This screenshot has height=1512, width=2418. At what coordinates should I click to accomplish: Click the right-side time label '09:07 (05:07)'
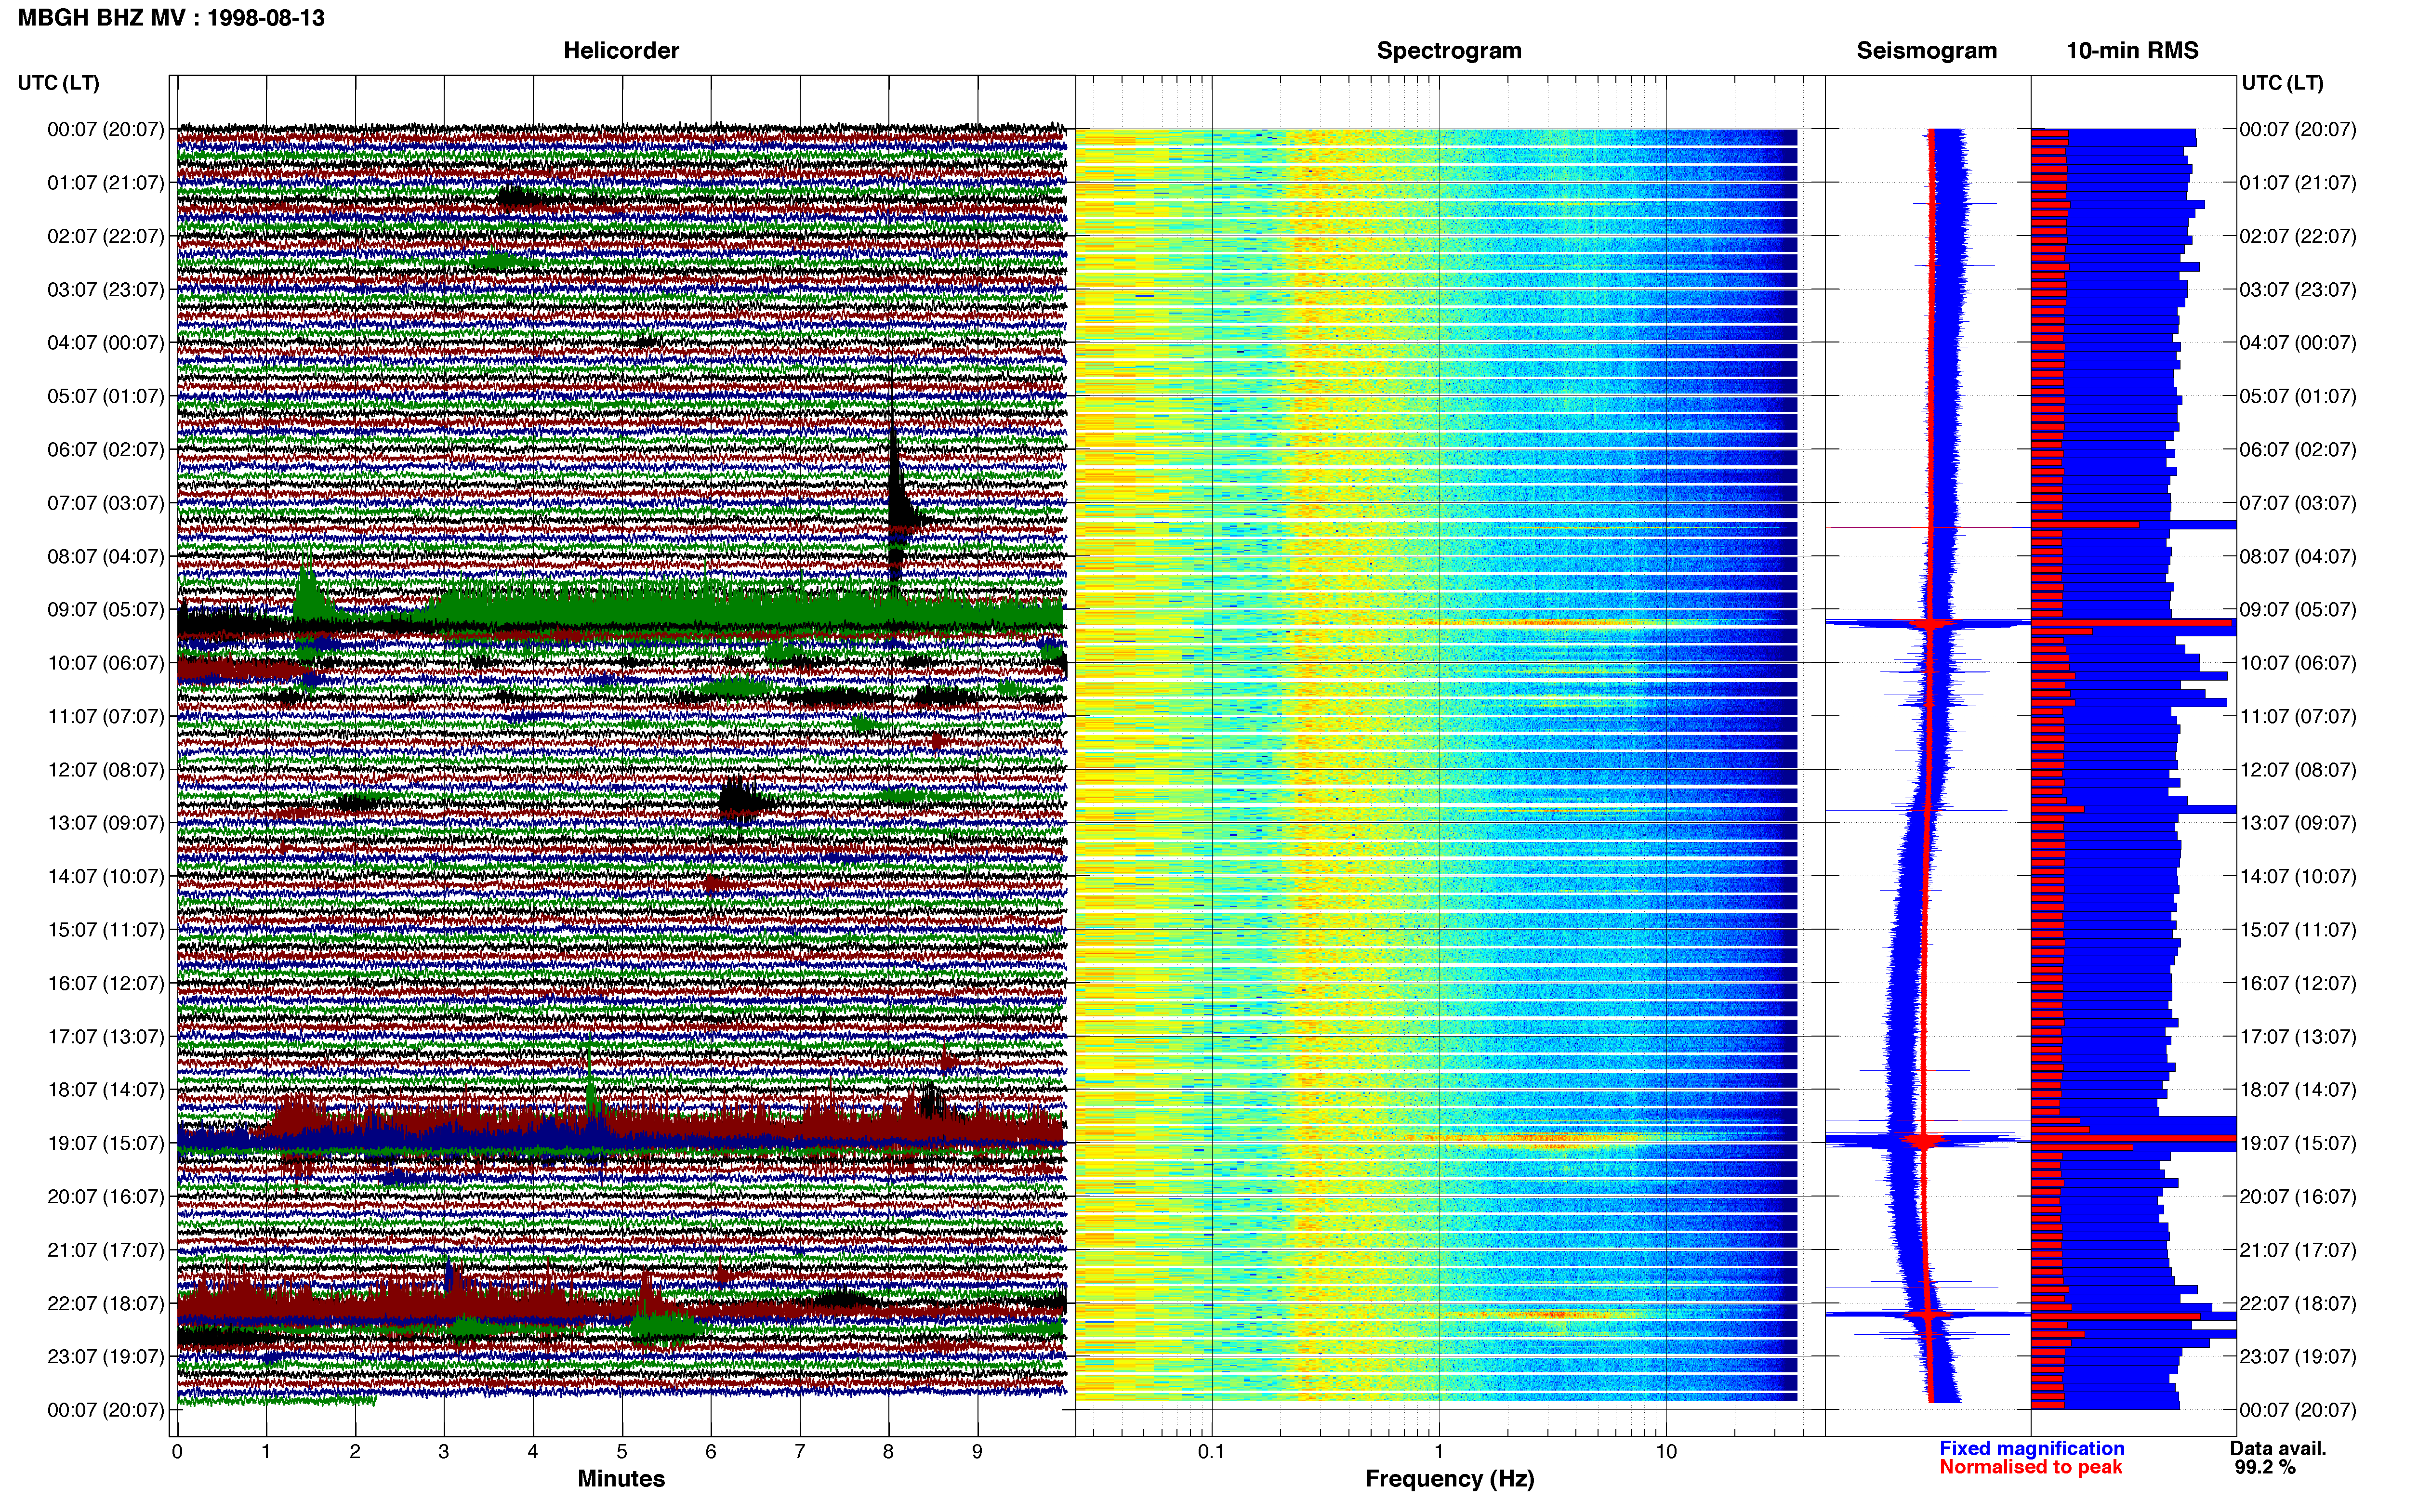2298,610
